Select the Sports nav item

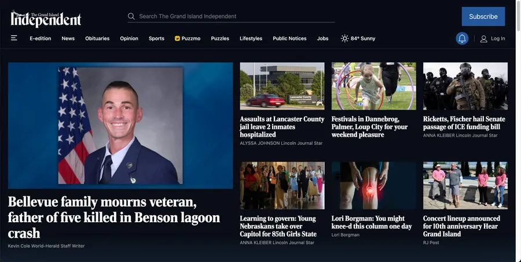156,39
